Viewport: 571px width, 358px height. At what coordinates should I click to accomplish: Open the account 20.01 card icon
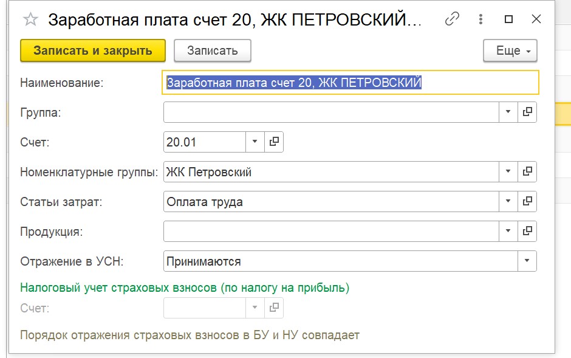(274, 142)
